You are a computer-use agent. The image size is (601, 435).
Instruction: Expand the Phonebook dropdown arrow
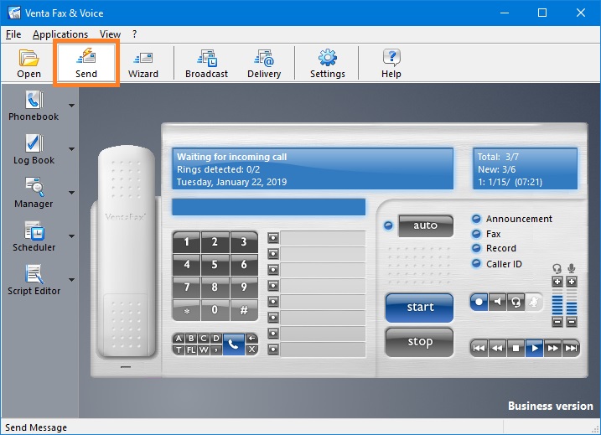coord(72,106)
